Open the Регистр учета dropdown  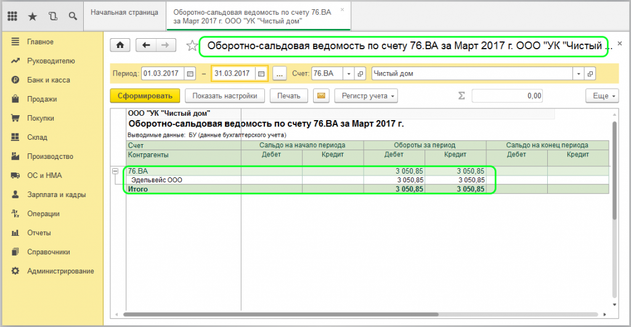(365, 95)
